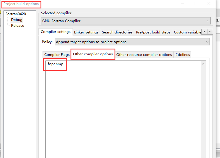
Task: Click the text area scrollbar up arrow
Action: coord(204,63)
